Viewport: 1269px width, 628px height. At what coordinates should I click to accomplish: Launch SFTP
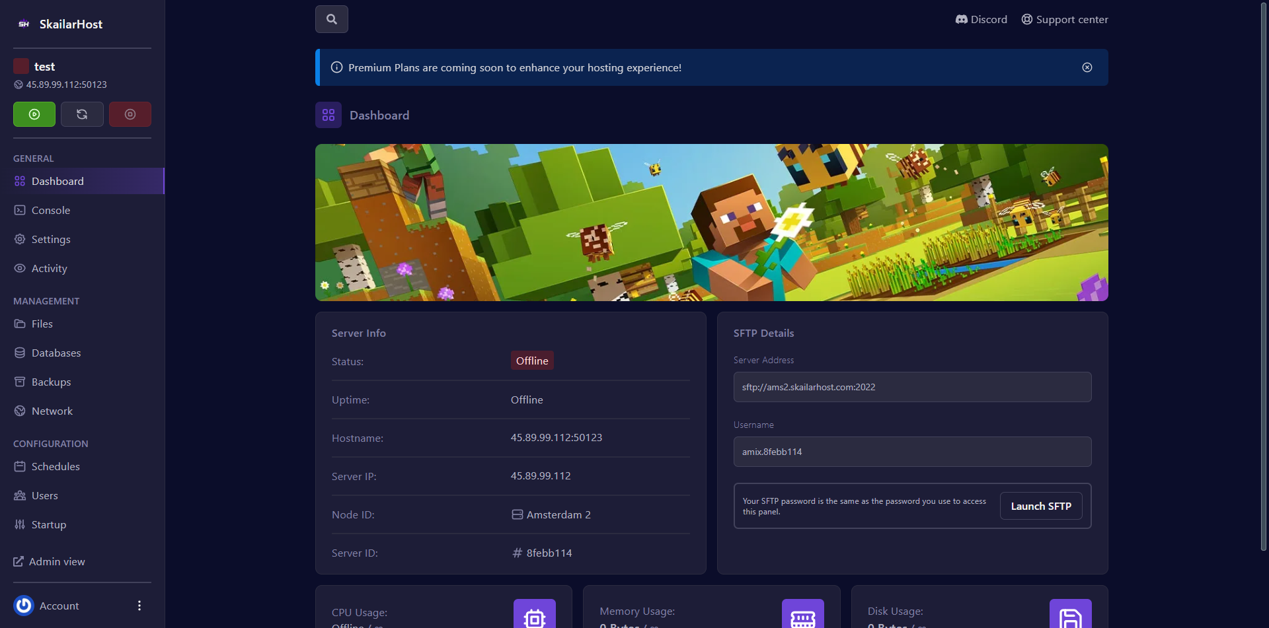(1041, 505)
